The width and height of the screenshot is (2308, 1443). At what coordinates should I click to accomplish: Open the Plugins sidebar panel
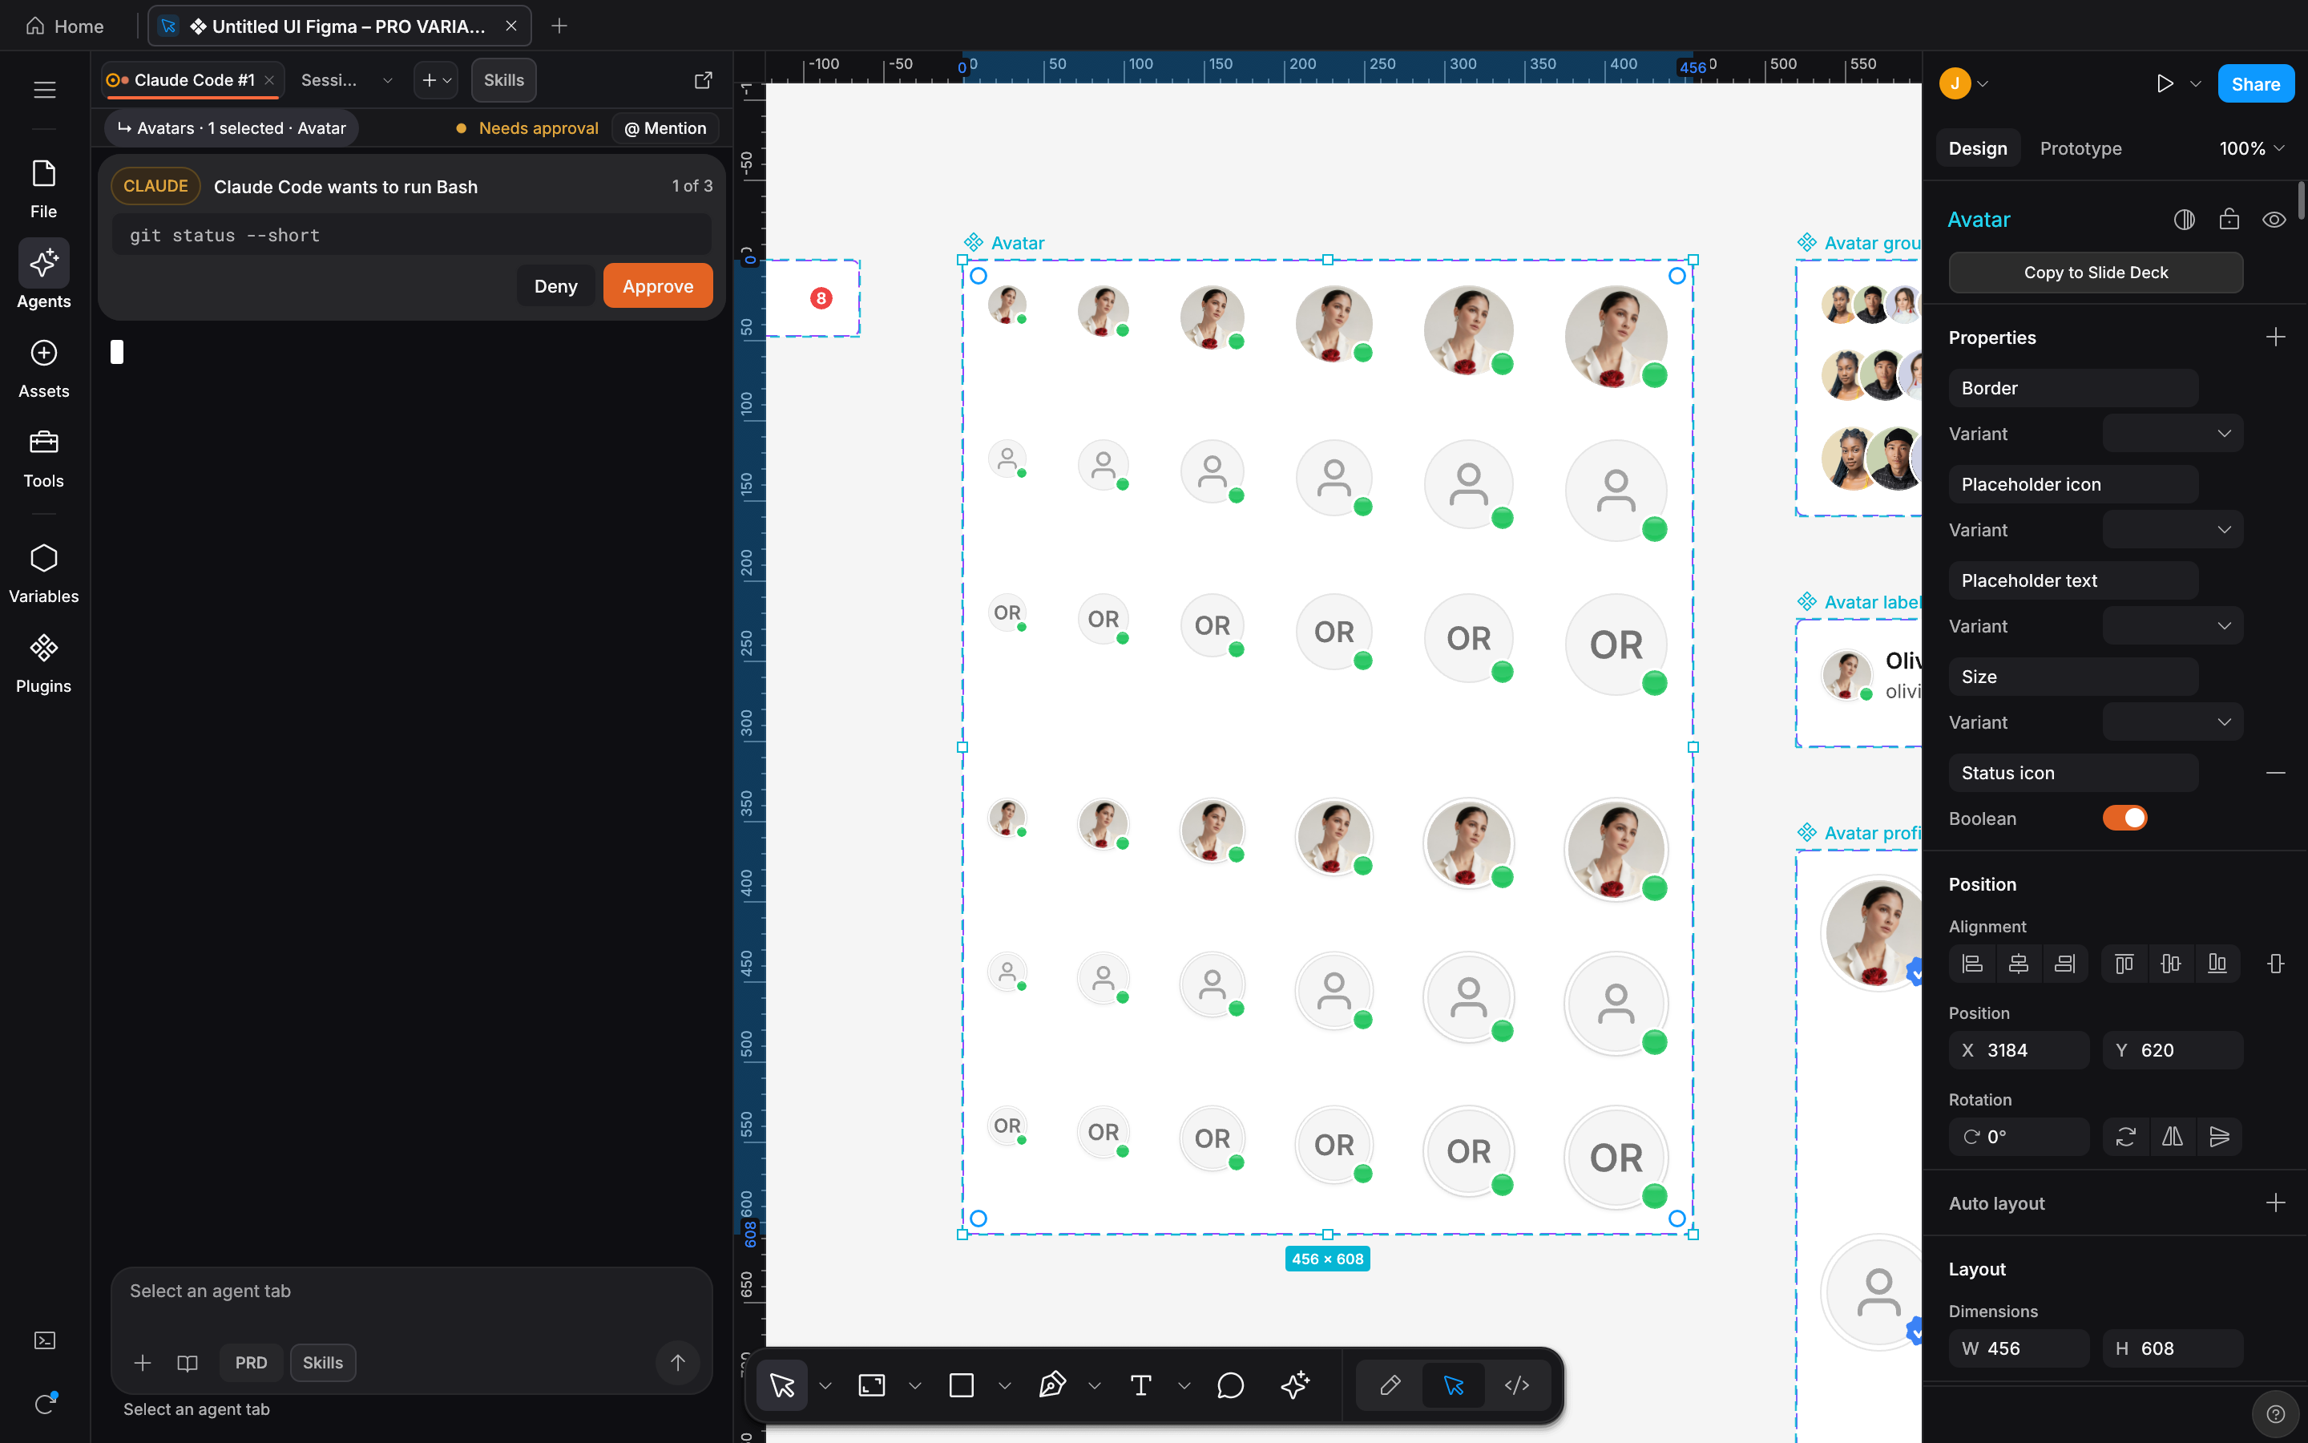tap(44, 663)
